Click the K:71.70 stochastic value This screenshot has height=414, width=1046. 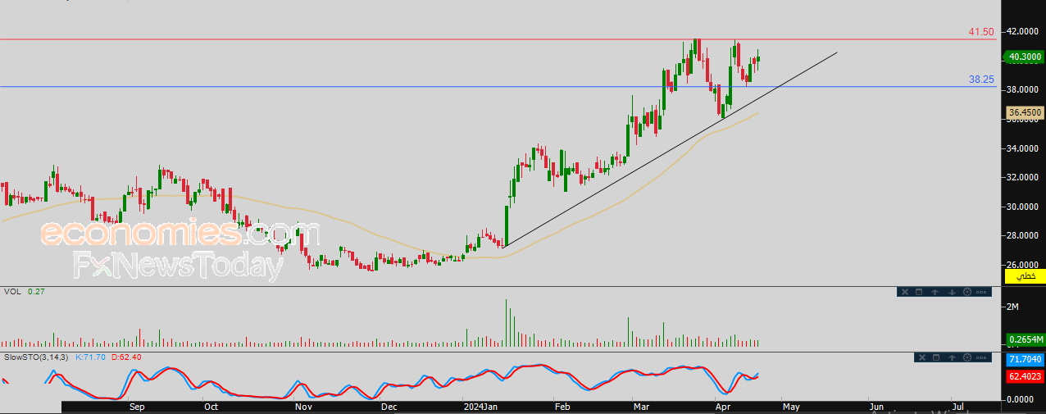pyautogui.click(x=92, y=357)
